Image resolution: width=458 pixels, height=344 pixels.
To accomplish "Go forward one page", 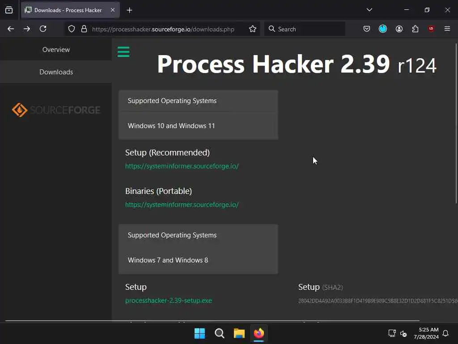I will (x=27, y=29).
